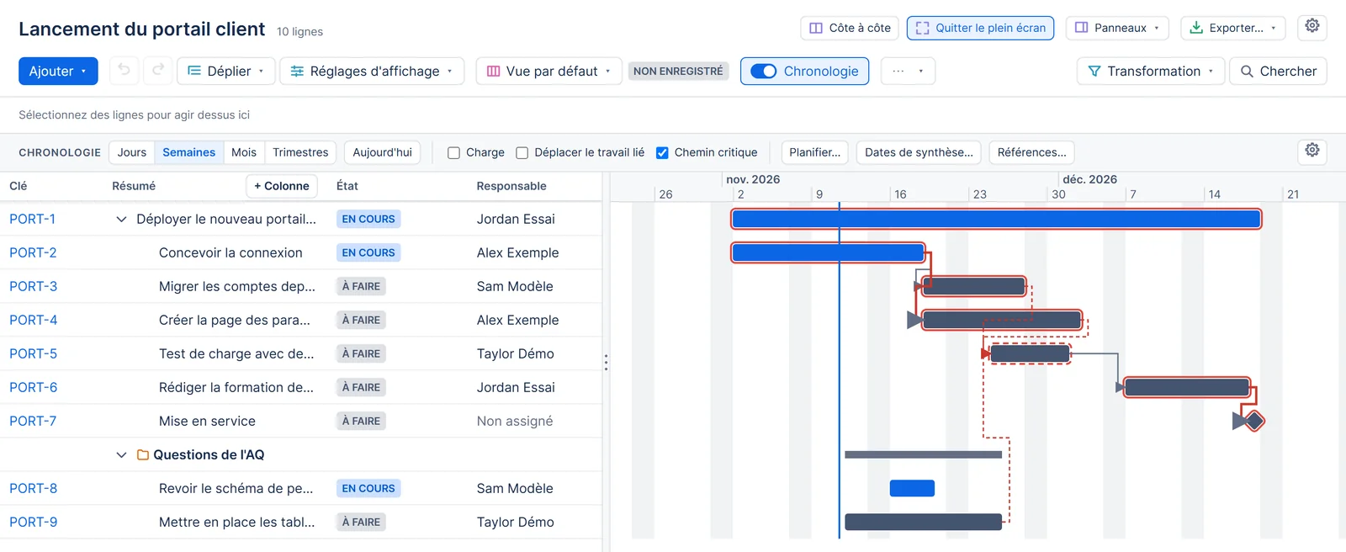Open the Vue par défaut dropdown
The width and height of the screenshot is (1346, 552).
548,71
